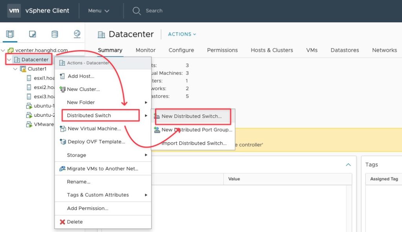Open the Hosts and Clusters inventory icon
402x232 pixels.
pos(10,34)
